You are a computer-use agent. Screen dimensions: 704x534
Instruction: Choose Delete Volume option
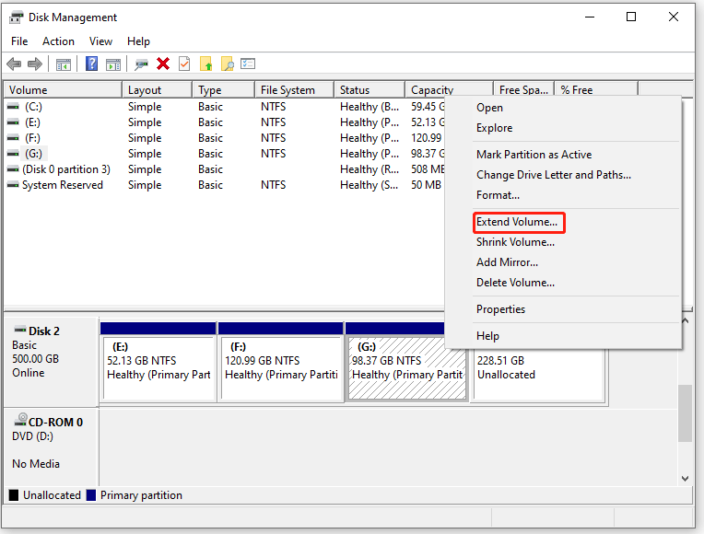(x=515, y=283)
